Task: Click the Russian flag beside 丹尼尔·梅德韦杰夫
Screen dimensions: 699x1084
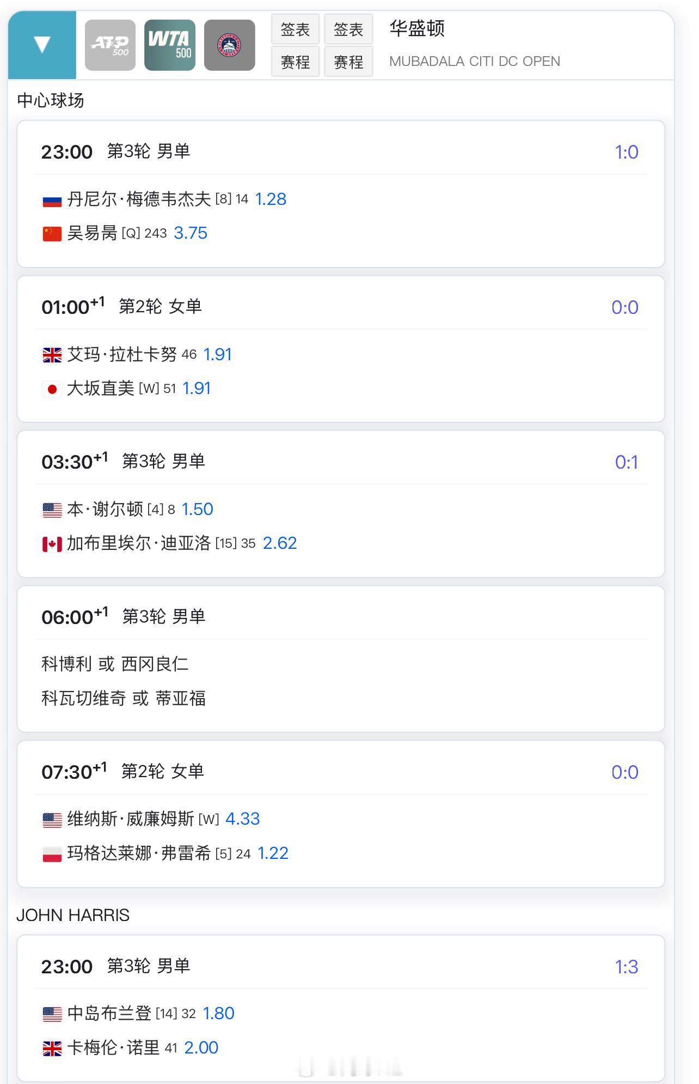Action: (52, 200)
